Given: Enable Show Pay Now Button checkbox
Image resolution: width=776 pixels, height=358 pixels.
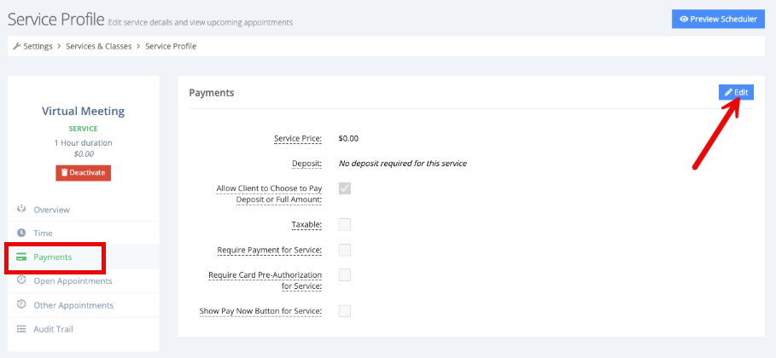Looking at the screenshot, I should coord(345,310).
